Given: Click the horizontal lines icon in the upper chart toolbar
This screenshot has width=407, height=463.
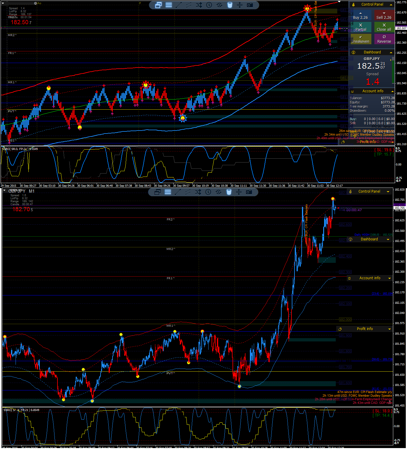Looking at the screenshot, I should click(169, 5).
